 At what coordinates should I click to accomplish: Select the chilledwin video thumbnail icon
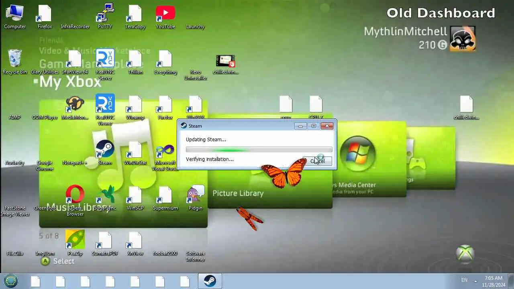(225, 61)
